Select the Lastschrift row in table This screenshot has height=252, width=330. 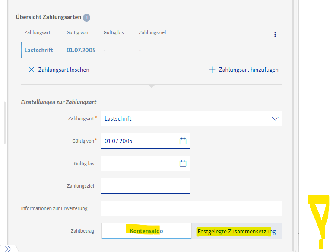pyautogui.click(x=39, y=50)
